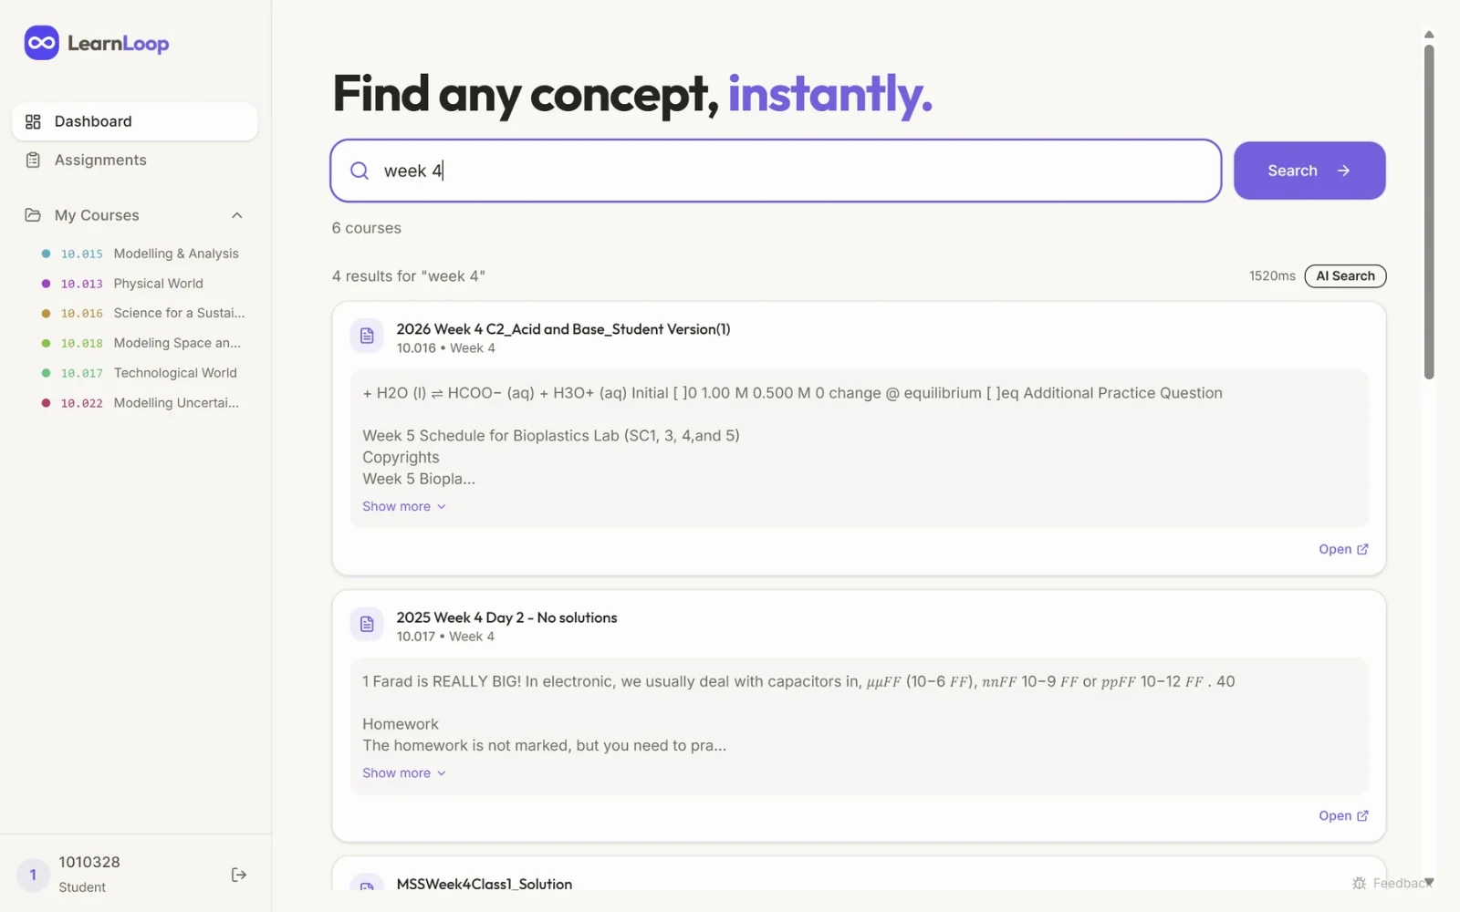Screen dimensions: 1460x912
Task: Open the Assignments menu item
Action: 134,160
